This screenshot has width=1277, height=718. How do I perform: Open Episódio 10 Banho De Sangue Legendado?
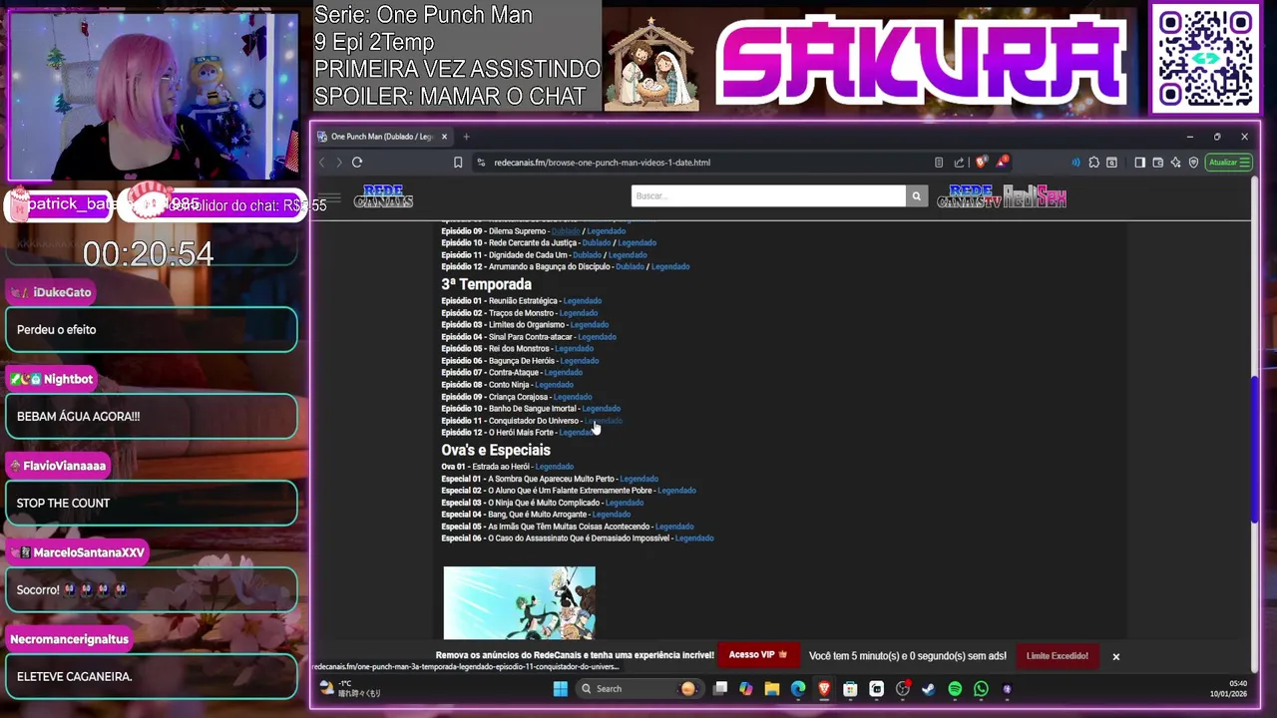tap(601, 409)
